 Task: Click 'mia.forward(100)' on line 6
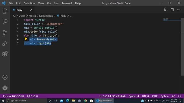pos(43,39)
